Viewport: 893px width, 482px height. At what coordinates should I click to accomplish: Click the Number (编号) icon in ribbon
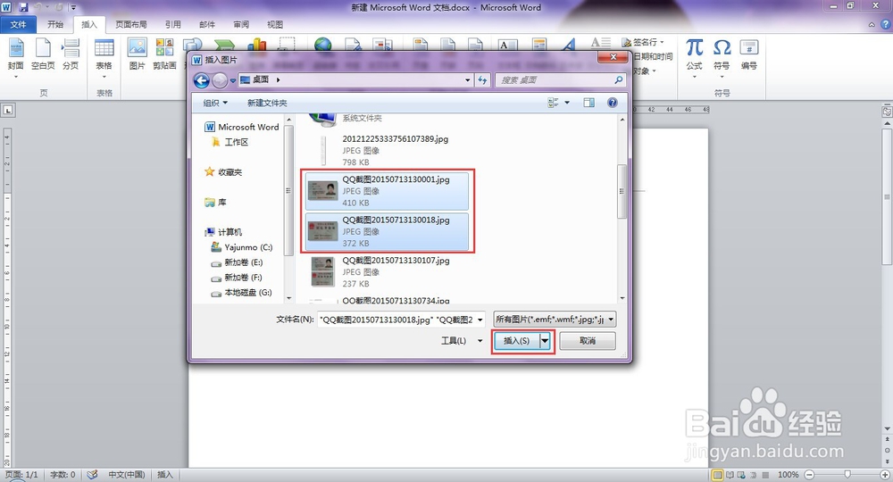[749, 55]
